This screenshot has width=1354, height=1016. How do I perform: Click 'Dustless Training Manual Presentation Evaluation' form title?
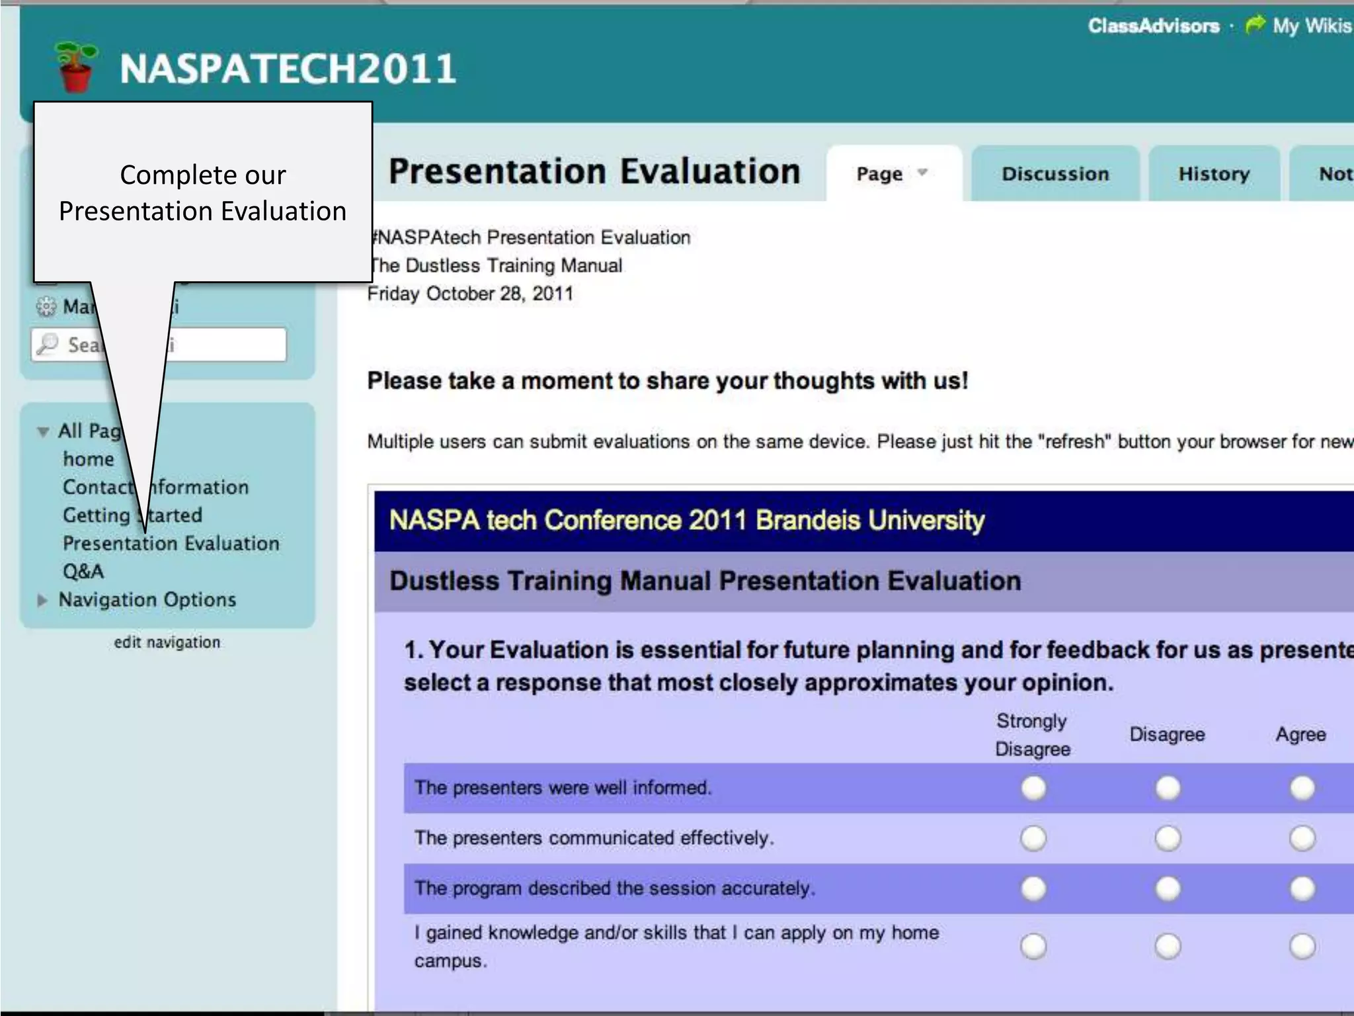click(705, 581)
